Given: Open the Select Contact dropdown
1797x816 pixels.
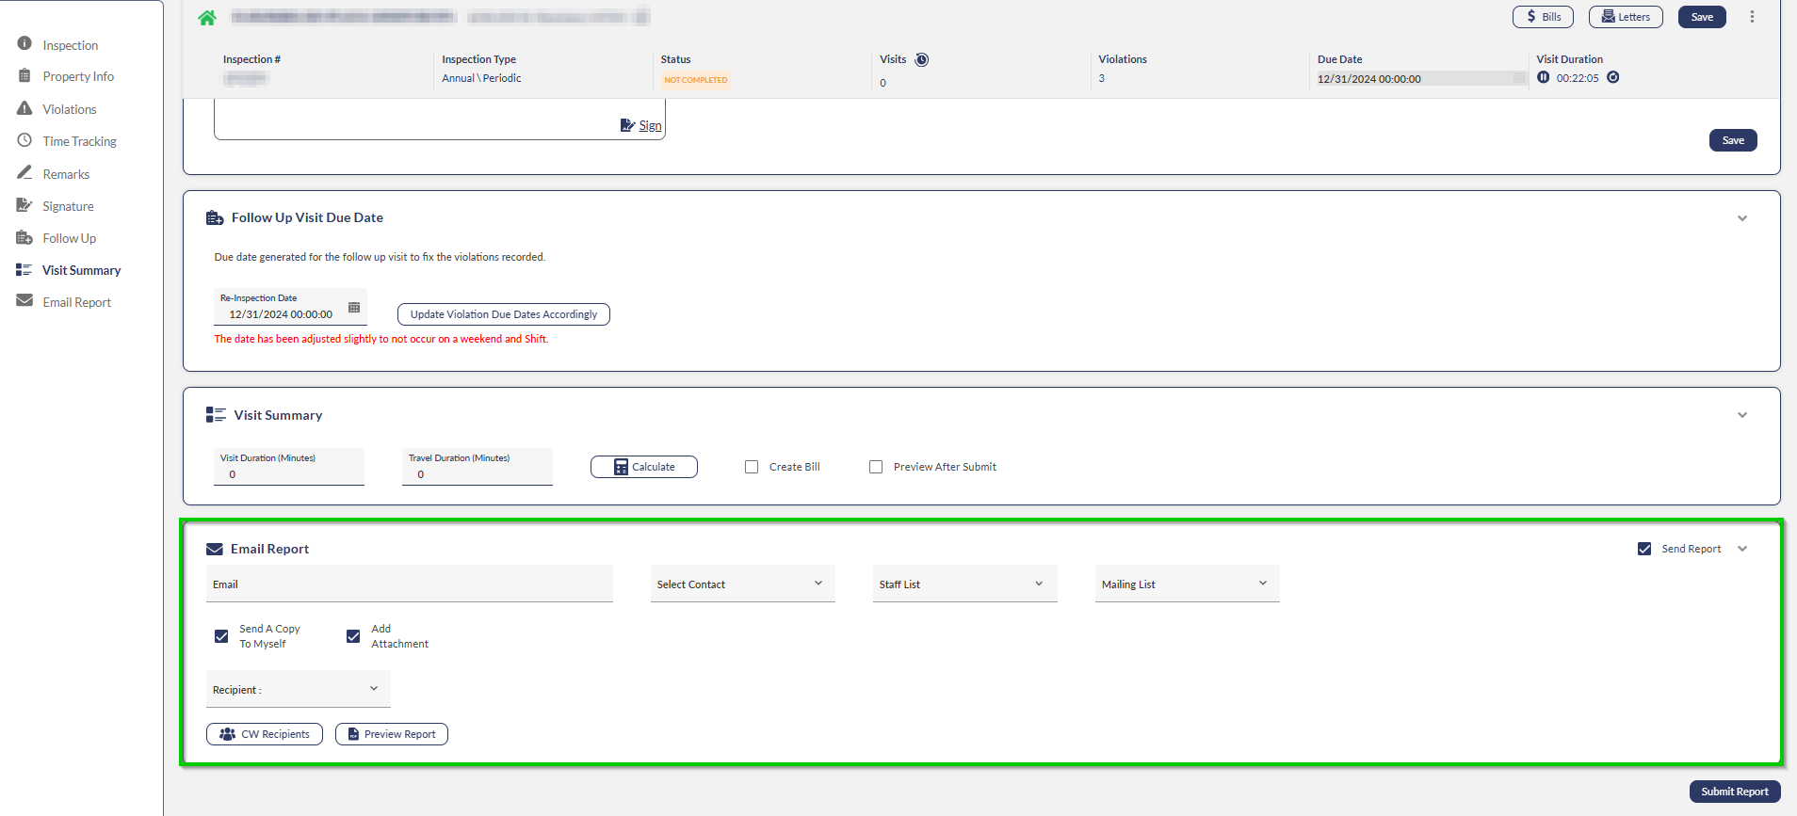Looking at the screenshot, I should coord(742,584).
